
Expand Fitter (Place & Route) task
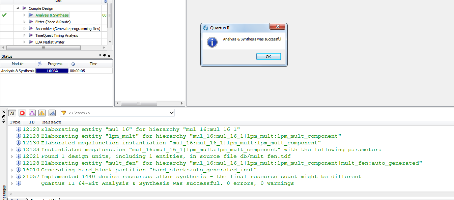[24, 22]
